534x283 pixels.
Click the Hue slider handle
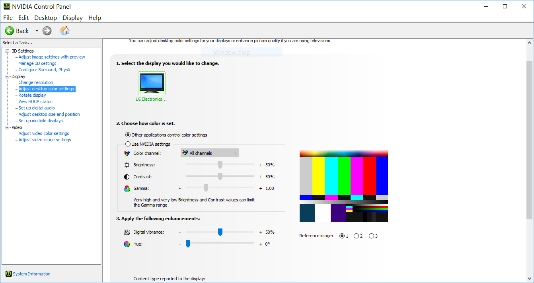188,244
